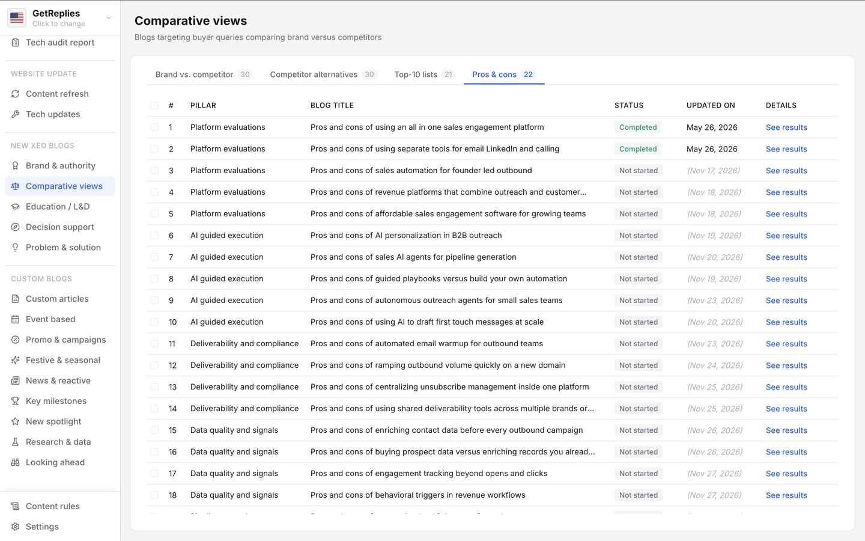Go to Decision support section

[x=60, y=227]
